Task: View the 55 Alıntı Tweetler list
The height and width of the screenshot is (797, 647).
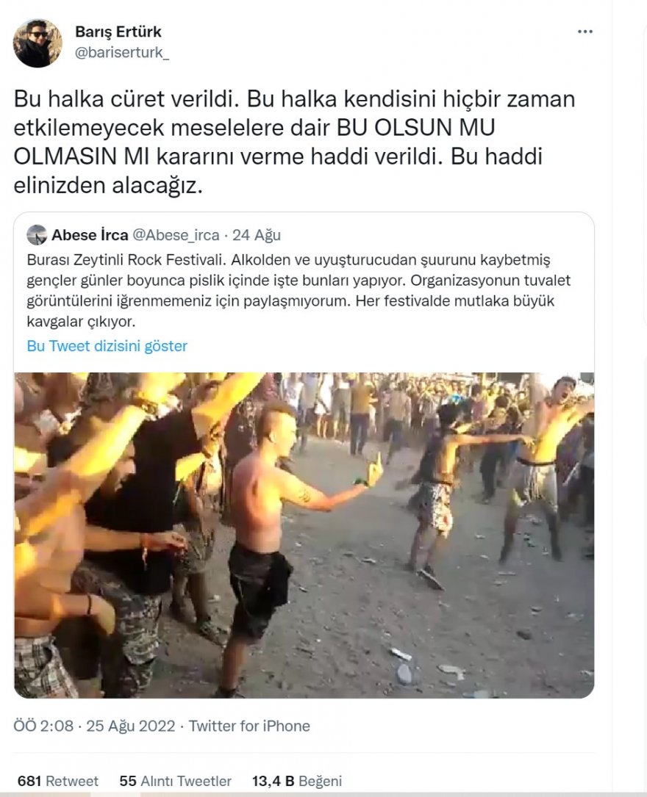Action: click(176, 781)
